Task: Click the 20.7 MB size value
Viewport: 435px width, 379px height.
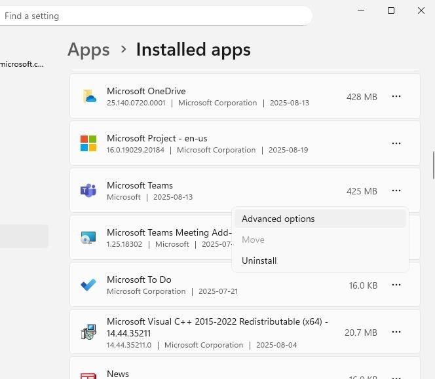Action: (361, 333)
